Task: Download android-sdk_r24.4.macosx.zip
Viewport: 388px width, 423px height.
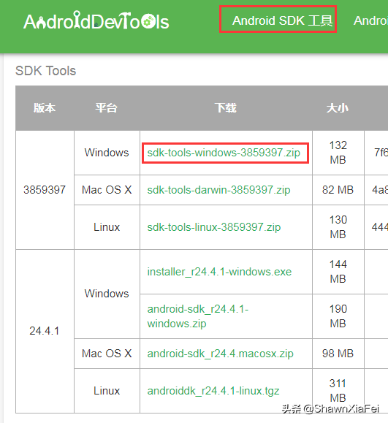Action: tap(221, 354)
